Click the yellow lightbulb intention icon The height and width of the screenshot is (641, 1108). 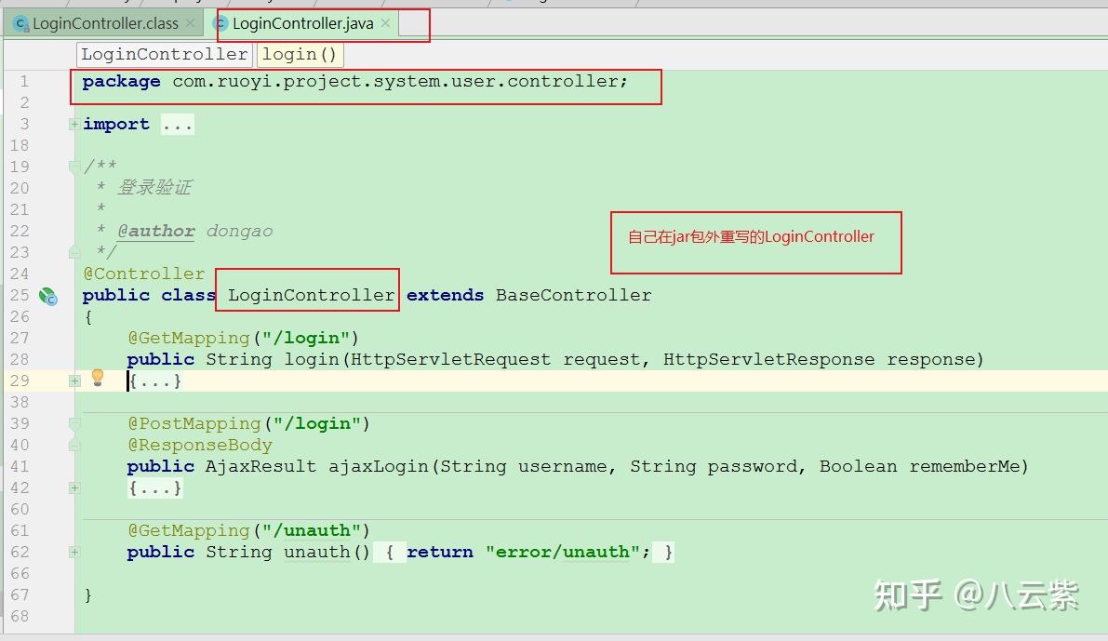[x=98, y=378]
